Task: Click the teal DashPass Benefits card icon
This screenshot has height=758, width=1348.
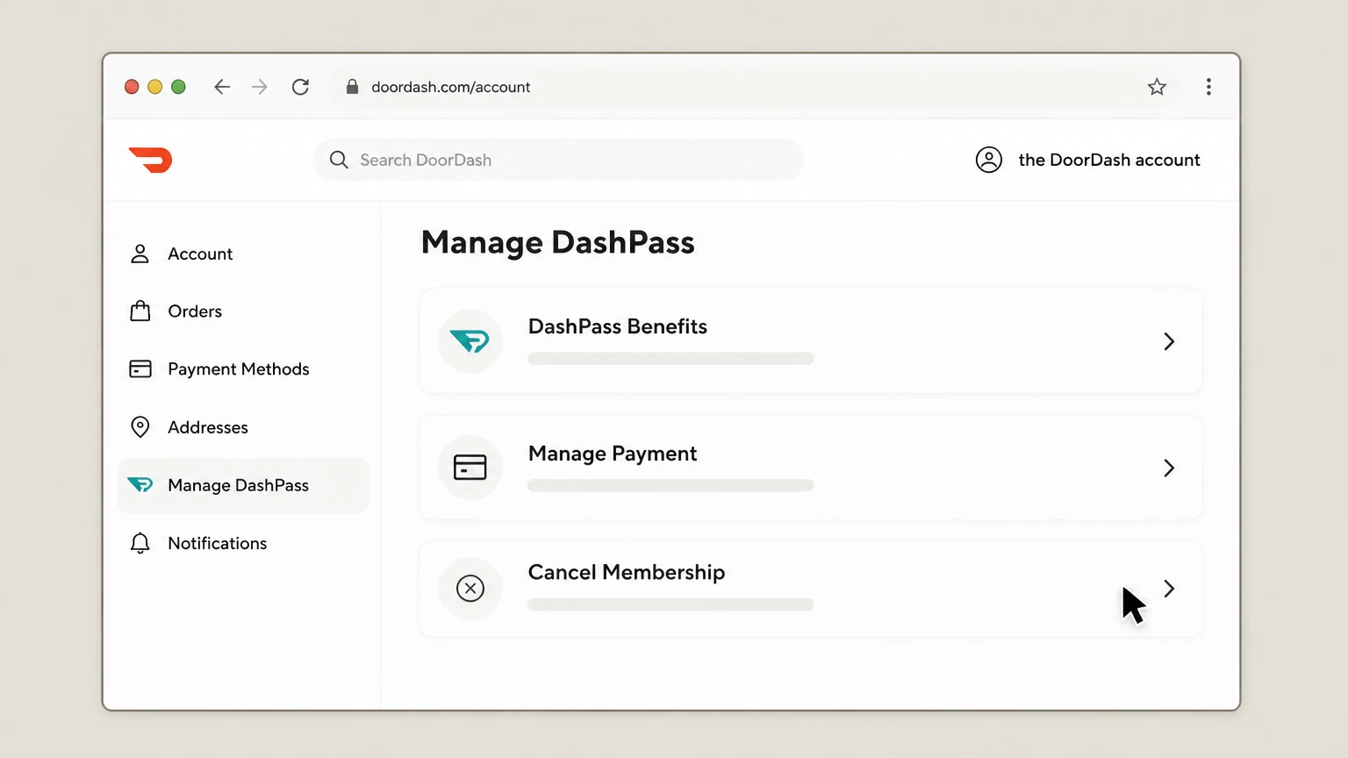Action: point(470,340)
